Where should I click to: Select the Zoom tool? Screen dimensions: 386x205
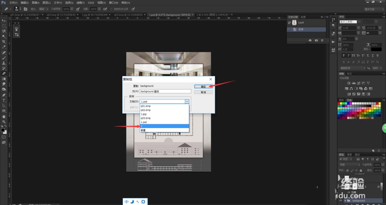click(4, 122)
